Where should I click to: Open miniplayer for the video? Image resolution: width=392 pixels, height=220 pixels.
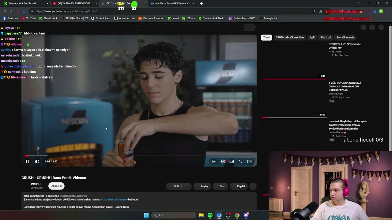[249, 162]
